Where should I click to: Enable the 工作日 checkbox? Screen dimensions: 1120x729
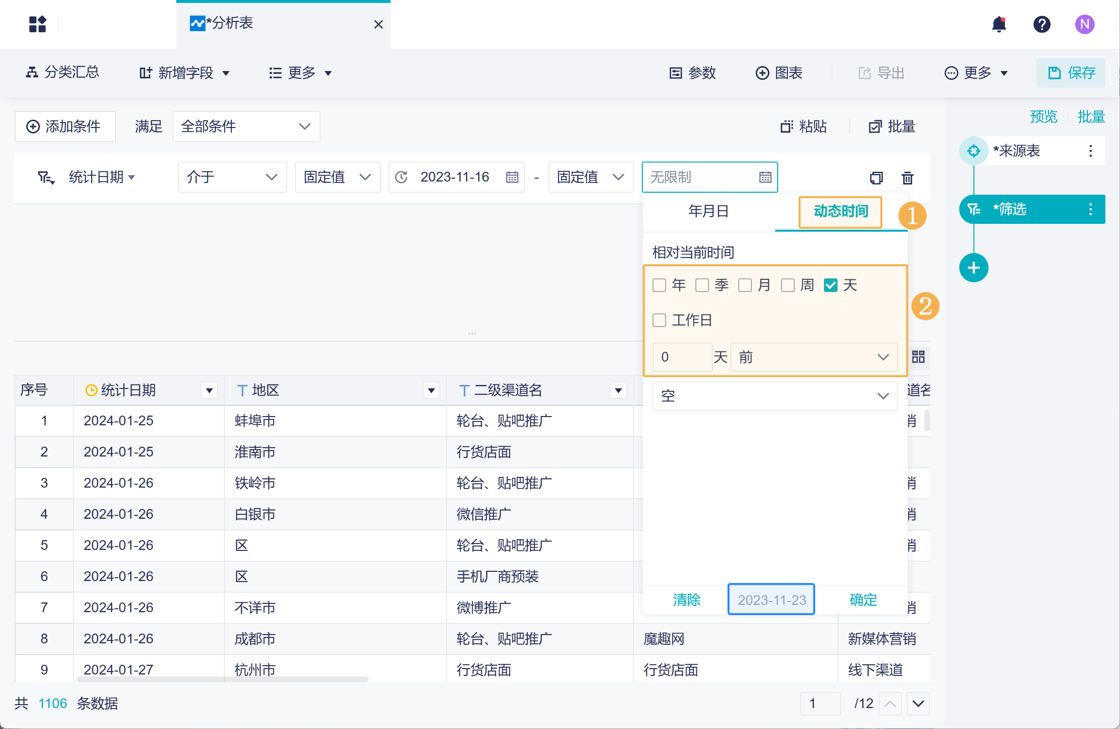tap(659, 320)
